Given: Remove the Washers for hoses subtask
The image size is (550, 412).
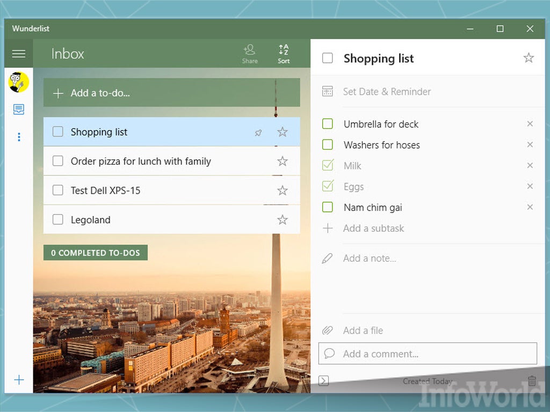Looking at the screenshot, I should [x=530, y=145].
